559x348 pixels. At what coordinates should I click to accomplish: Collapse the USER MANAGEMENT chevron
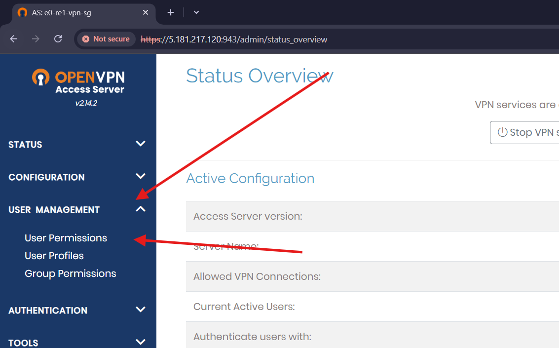(141, 209)
